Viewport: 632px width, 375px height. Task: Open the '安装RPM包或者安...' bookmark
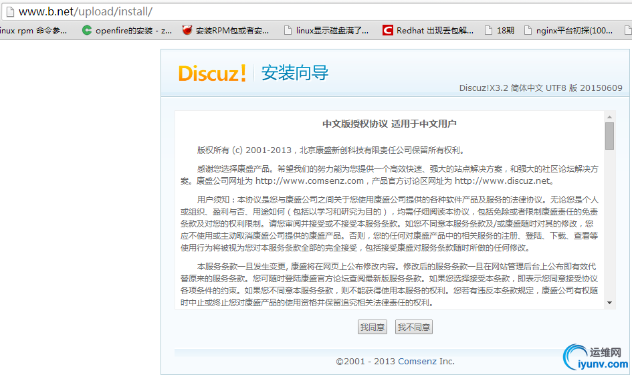pyautogui.click(x=232, y=31)
